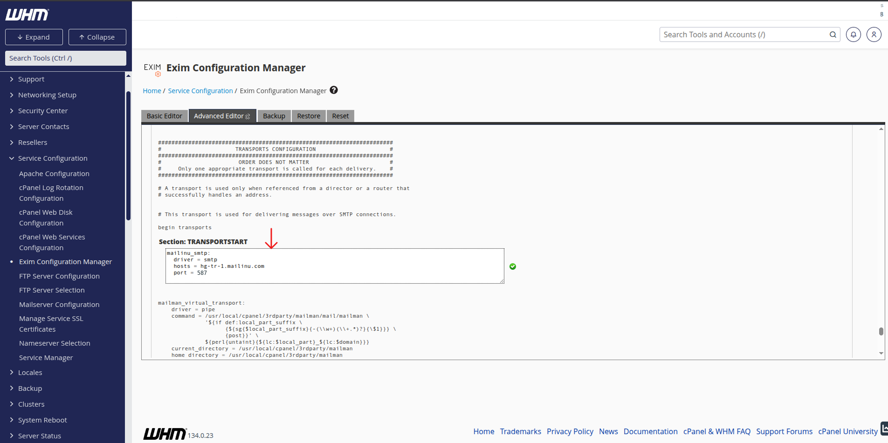Click the sidebar Search Tools field
Image resolution: width=888 pixels, height=443 pixels.
pos(66,58)
